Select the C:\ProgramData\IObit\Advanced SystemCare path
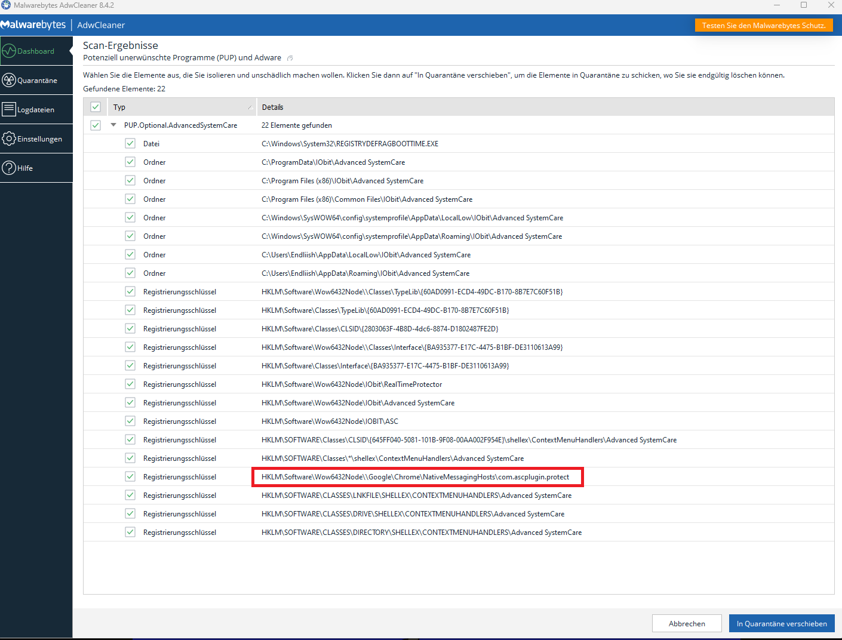Viewport: 842px width, 640px height. [333, 162]
